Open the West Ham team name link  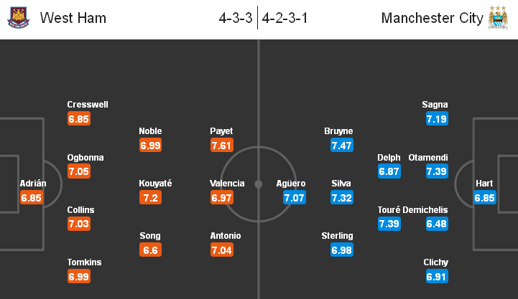[x=73, y=18]
